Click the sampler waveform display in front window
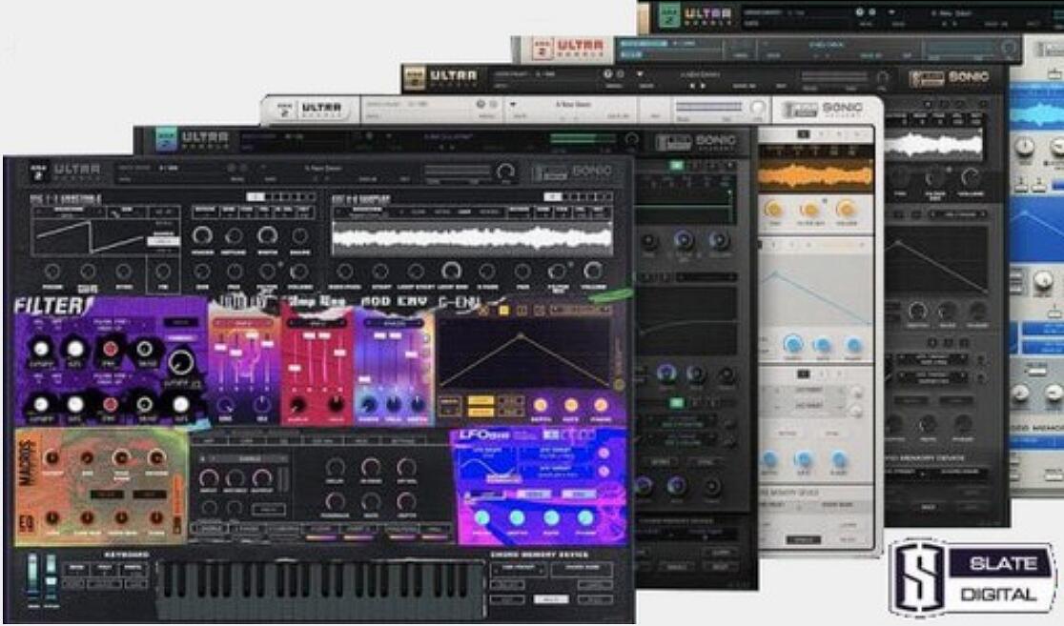 (x=472, y=239)
